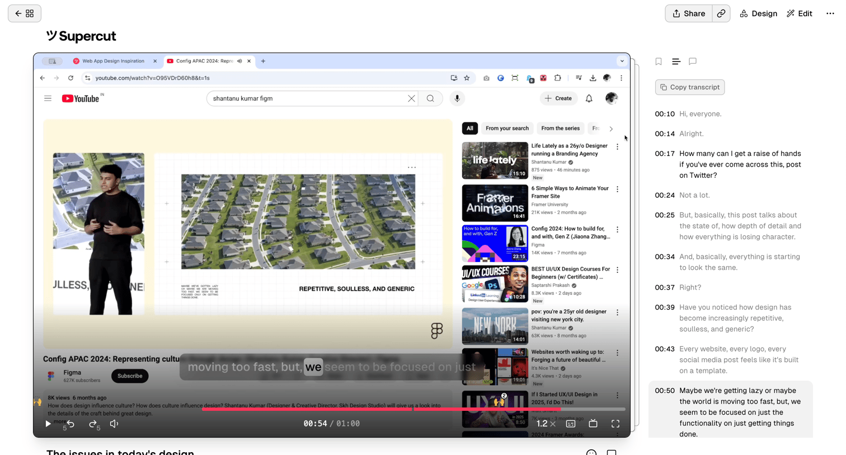Viewport: 846px width, 455px height.
Task: Rewind the video 5 seconds
Action: click(x=70, y=424)
